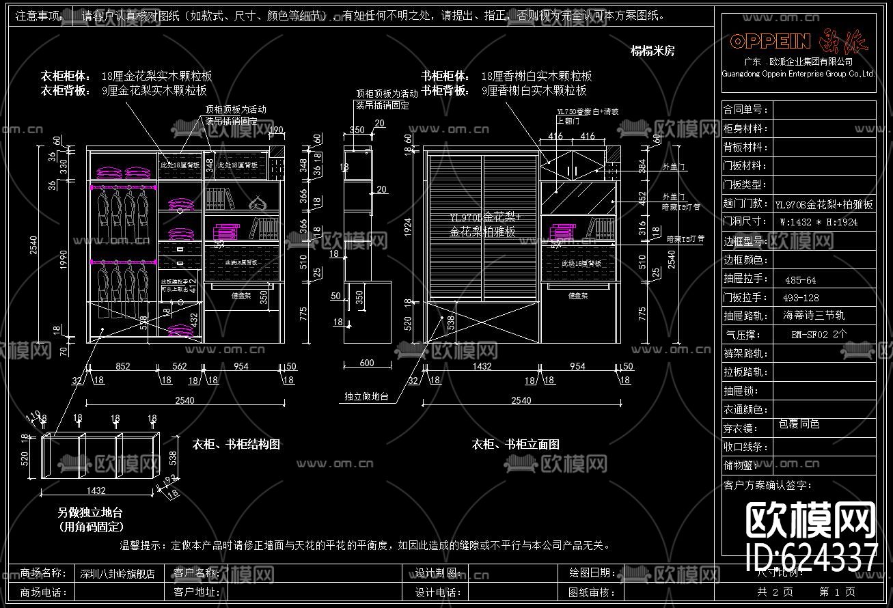Select the '485-64' handle value
This screenshot has width=893, height=608.
(800, 280)
